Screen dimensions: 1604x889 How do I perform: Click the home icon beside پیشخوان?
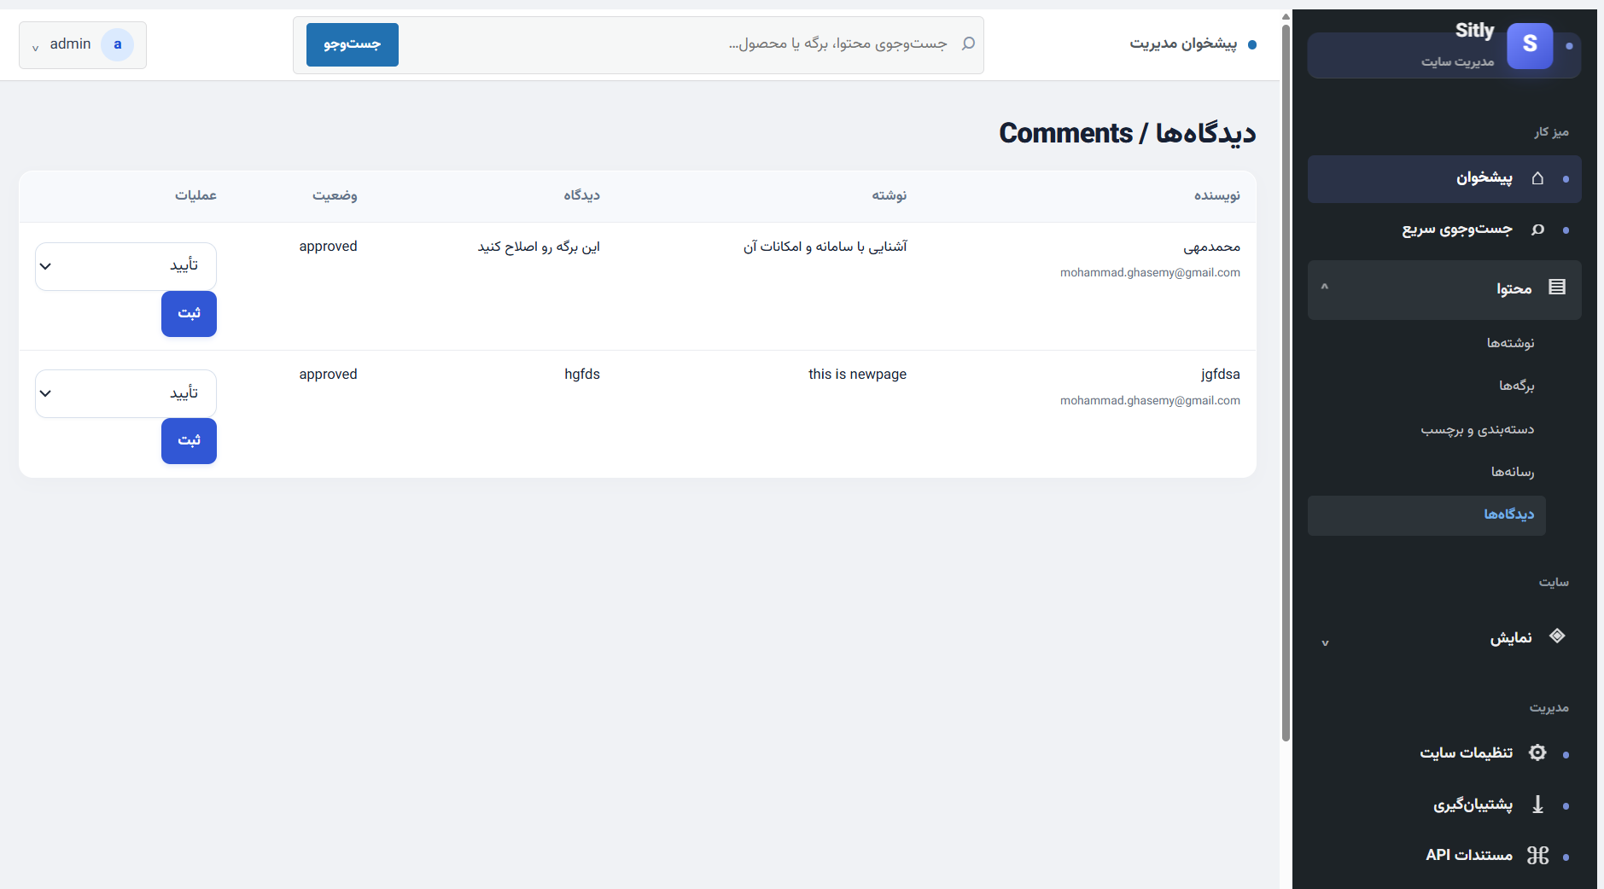point(1537,178)
